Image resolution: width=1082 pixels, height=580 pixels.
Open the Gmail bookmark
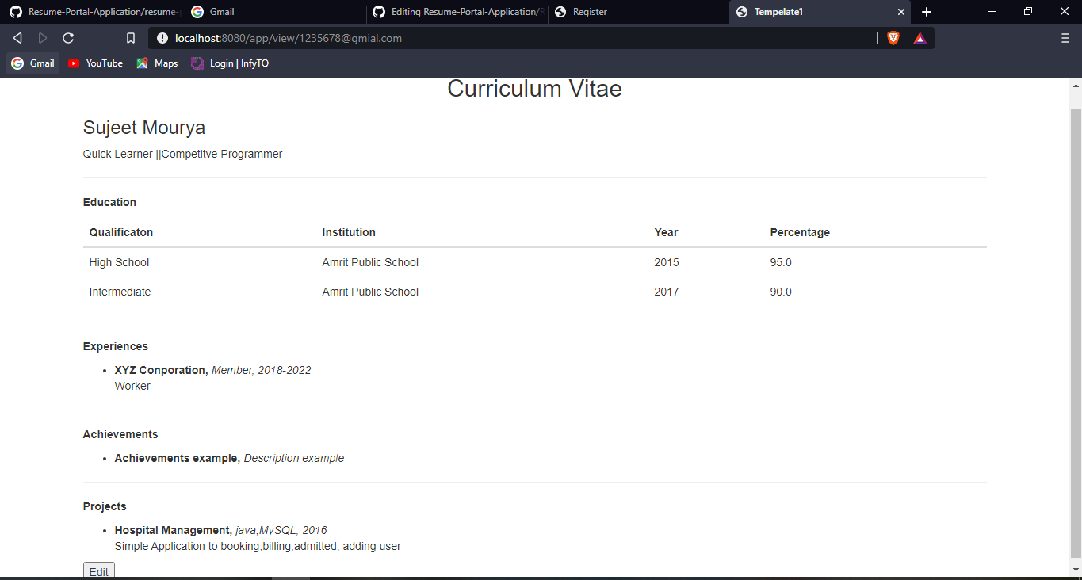(33, 63)
